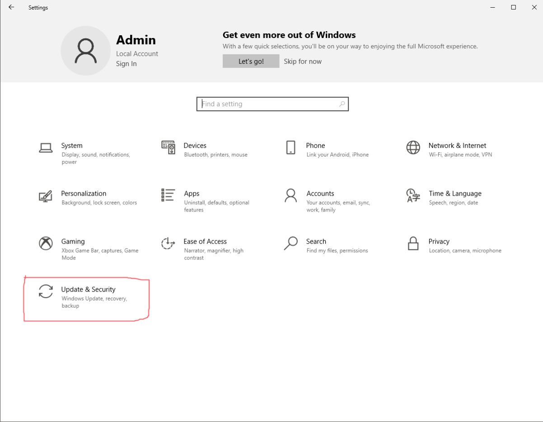Click 'Windows Update, recovery, backup' description
The width and height of the screenshot is (543, 422).
point(94,302)
